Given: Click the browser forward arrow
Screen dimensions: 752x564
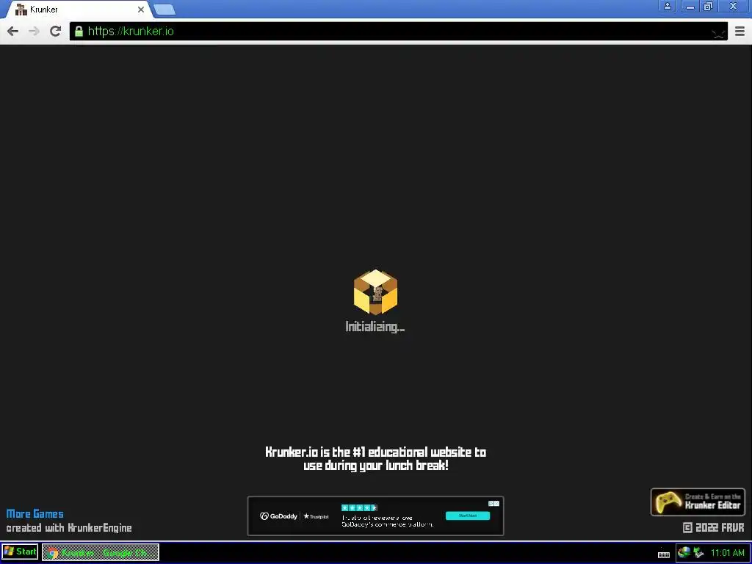Looking at the screenshot, I should [34, 32].
